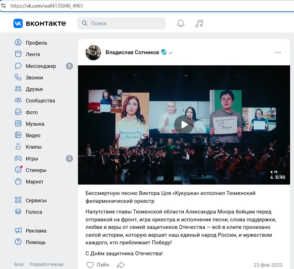This screenshot has height=269, width=294.
Task: Click the emoji status beside author name
Action: tap(164, 52)
